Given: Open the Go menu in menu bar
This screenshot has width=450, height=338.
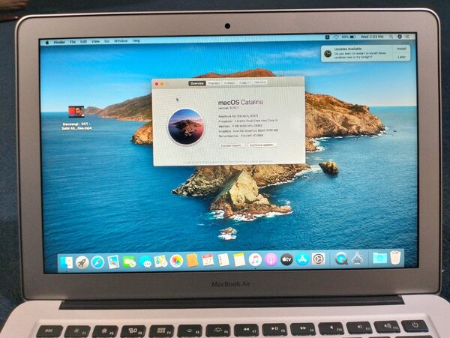Looking at the screenshot, I should pos(106,40).
